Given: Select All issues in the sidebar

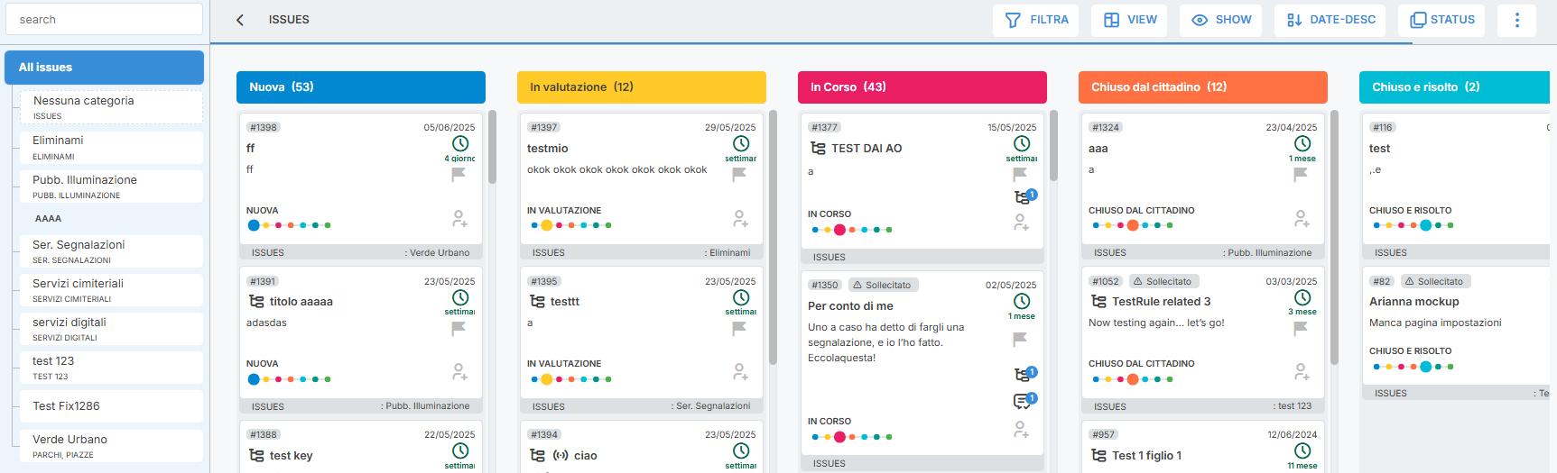Looking at the screenshot, I should (104, 68).
